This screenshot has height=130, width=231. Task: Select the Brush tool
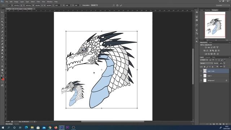(x=2, y=35)
